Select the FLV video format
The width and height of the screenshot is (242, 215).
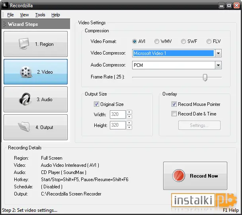click(209, 41)
